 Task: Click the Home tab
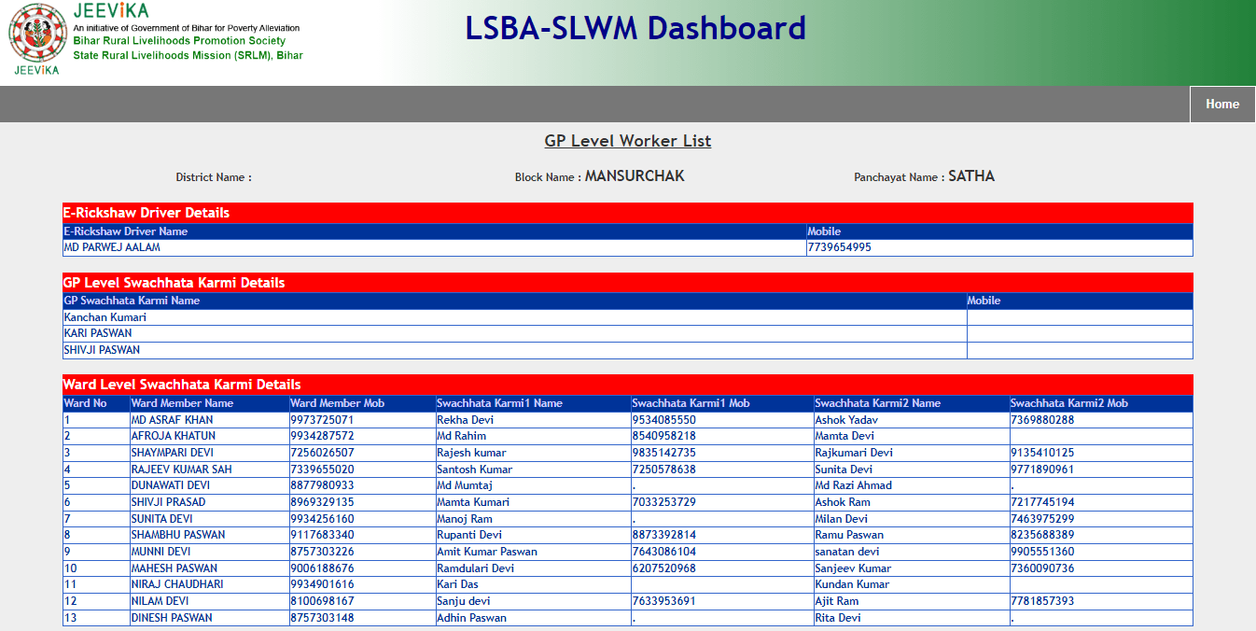(x=1221, y=104)
